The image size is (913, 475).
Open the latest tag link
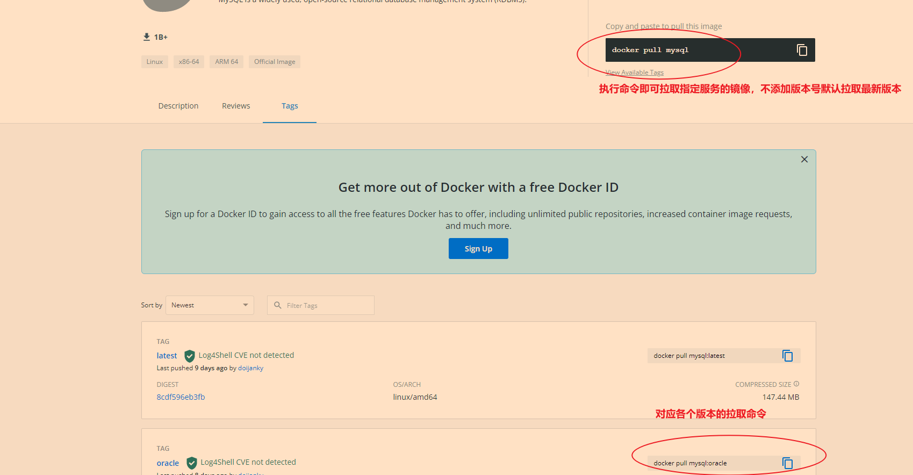point(167,356)
